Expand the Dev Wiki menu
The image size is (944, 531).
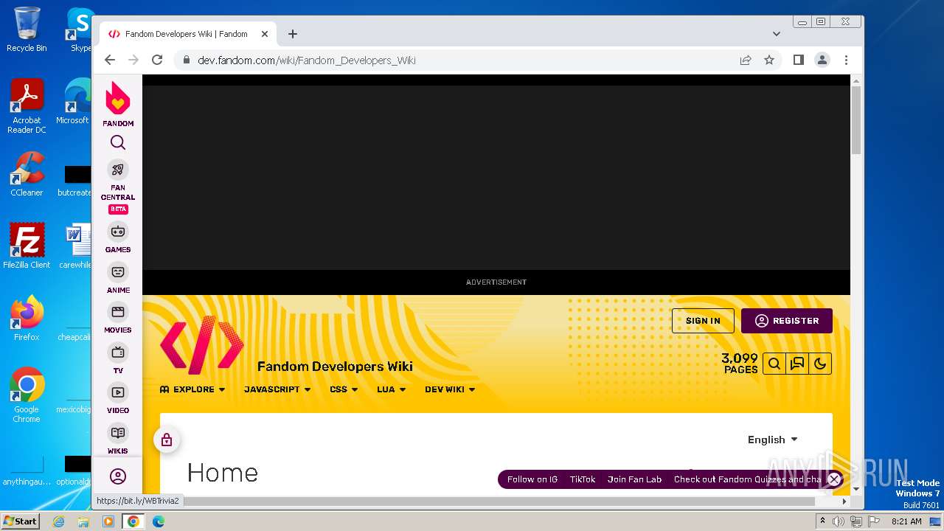450,389
